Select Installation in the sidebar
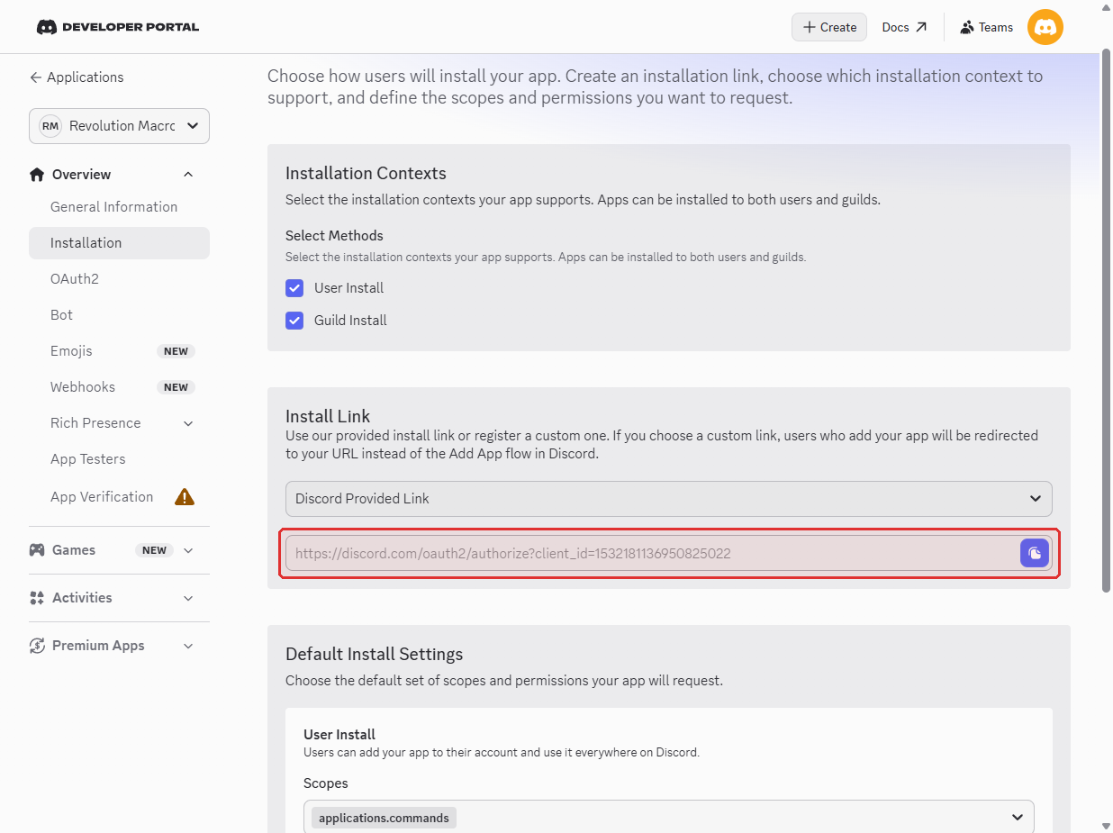This screenshot has width=1113, height=833. (119, 243)
